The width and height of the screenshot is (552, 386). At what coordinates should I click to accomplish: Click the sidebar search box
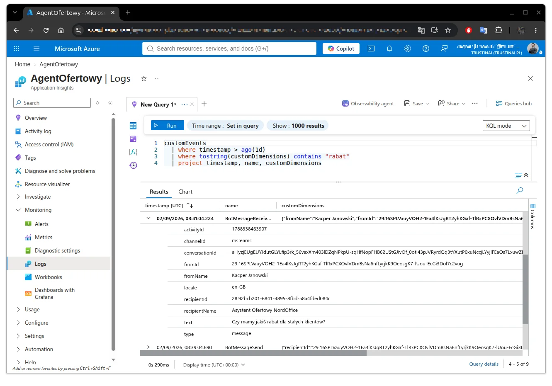click(52, 103)
